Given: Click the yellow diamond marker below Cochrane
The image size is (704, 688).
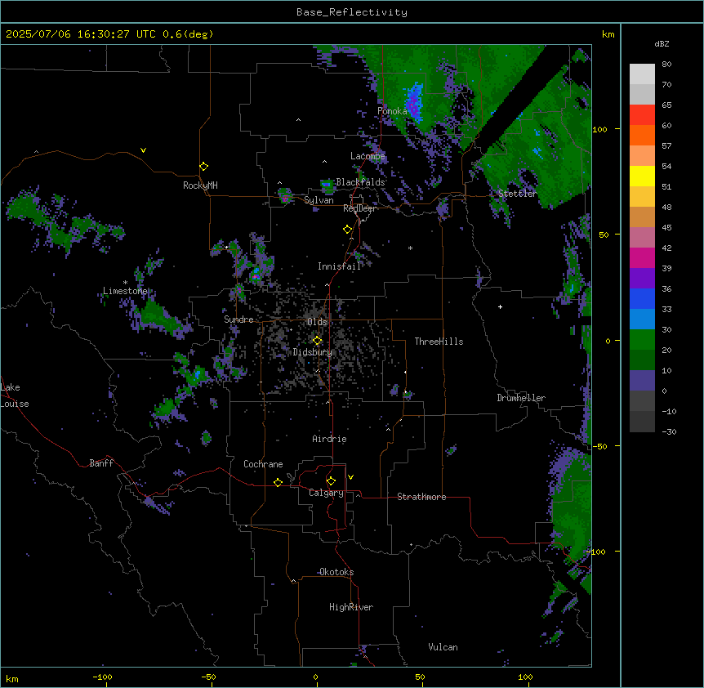Looking at the screenshot, I should 278,482.
